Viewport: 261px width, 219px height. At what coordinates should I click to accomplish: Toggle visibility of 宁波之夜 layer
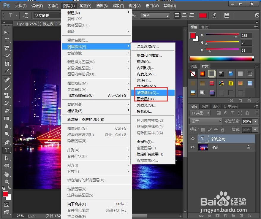(x=193, y=139)
